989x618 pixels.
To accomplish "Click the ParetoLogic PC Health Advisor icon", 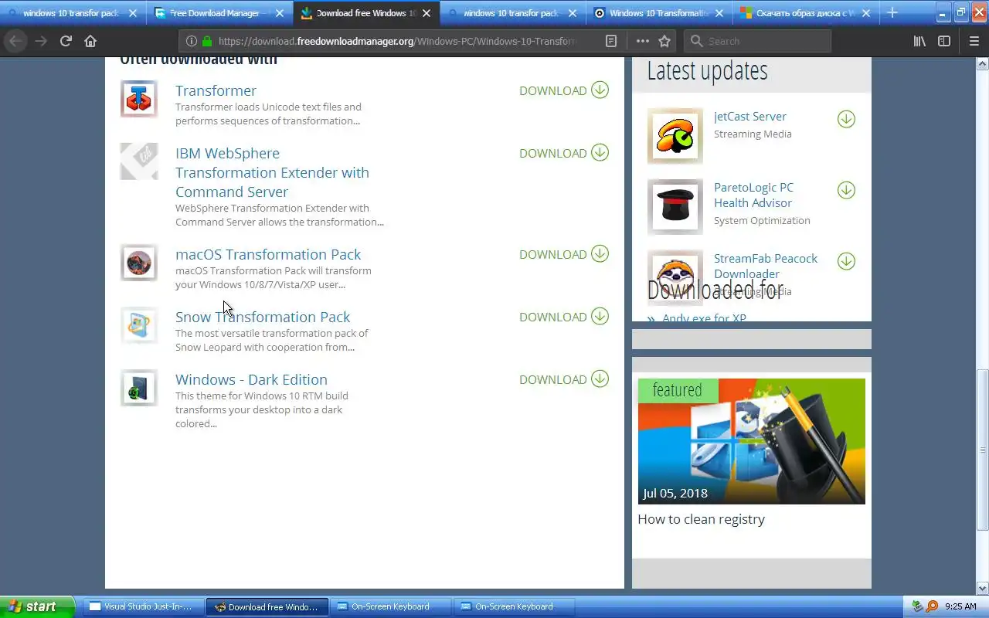I will 675,207.
